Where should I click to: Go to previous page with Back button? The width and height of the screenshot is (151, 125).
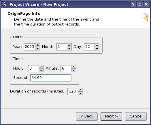click(87, 116)
